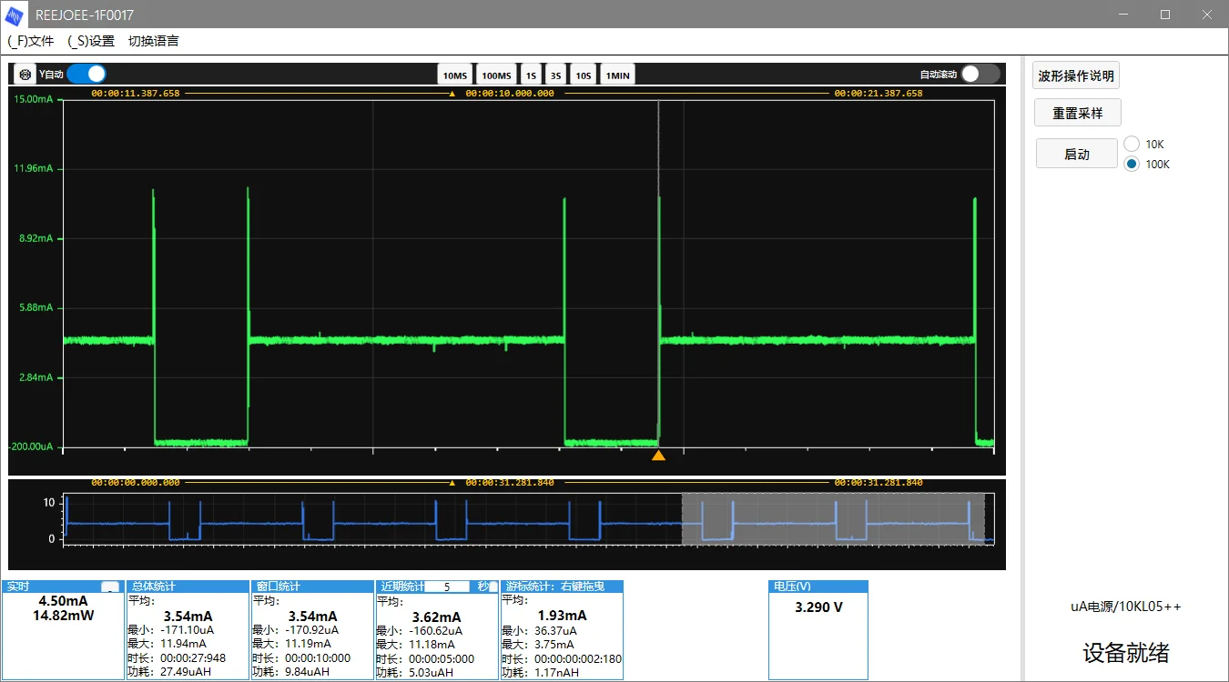
Task: Set the time window to 1MIN
Action: click(x=617, y=75)
